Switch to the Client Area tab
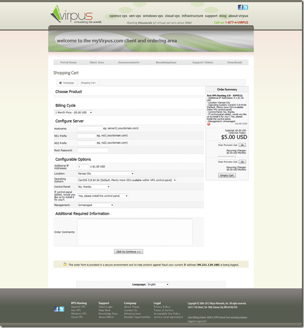 tap(97, 62)
